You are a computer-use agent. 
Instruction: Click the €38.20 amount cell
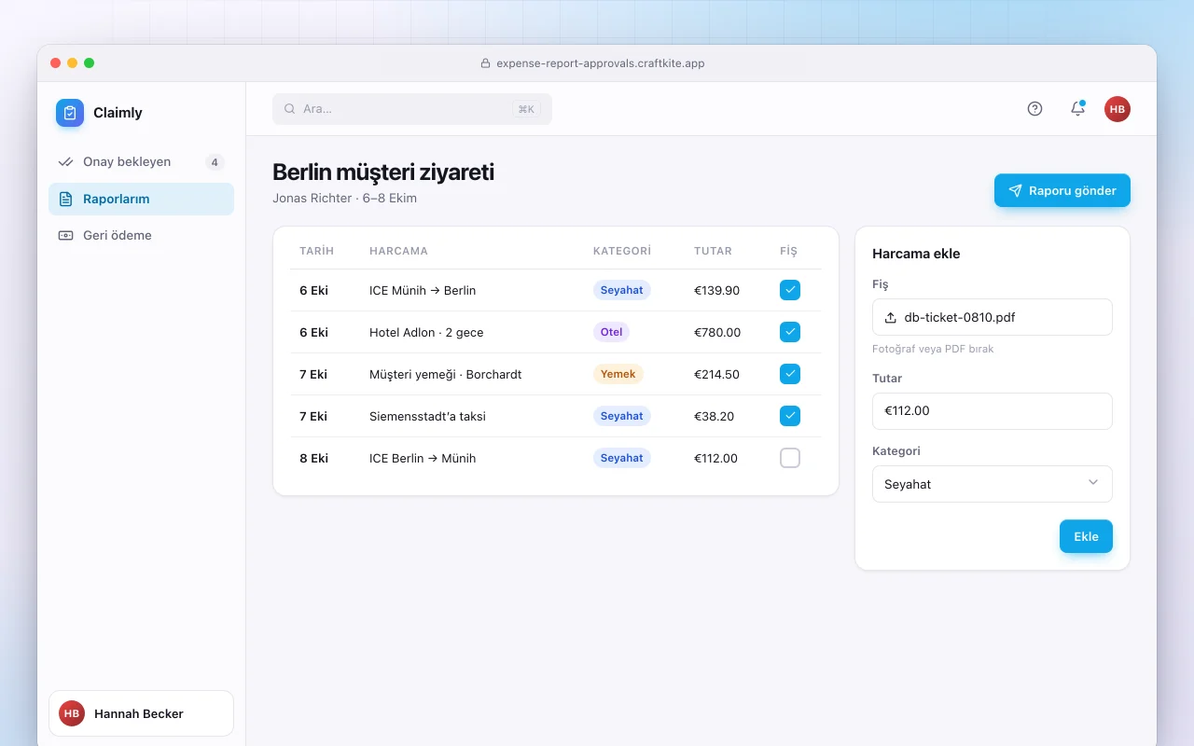[x=714, y=417]
